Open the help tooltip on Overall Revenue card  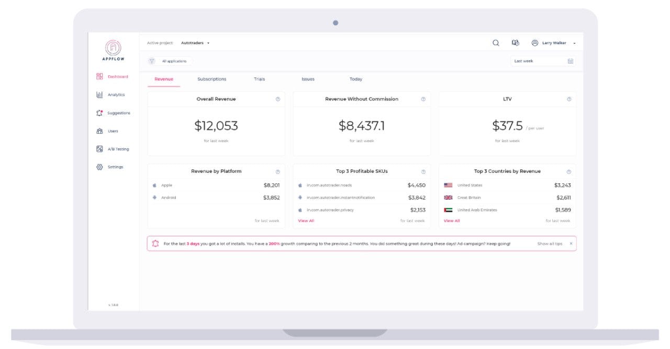278,99
